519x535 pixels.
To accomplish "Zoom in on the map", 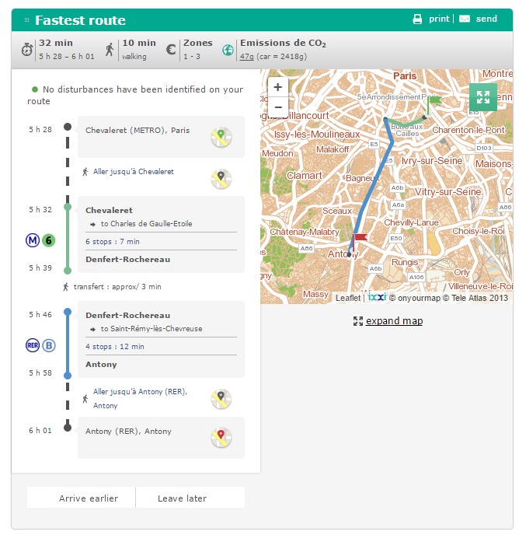I will point(277,87).
